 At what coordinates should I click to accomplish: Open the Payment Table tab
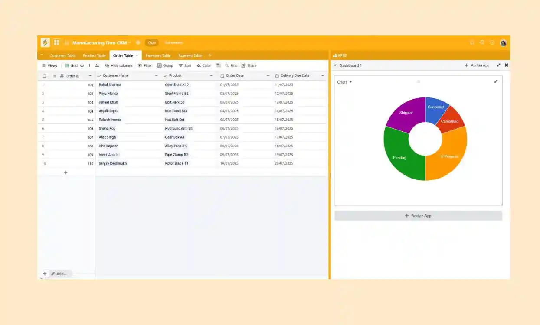[x=191, y=55]
